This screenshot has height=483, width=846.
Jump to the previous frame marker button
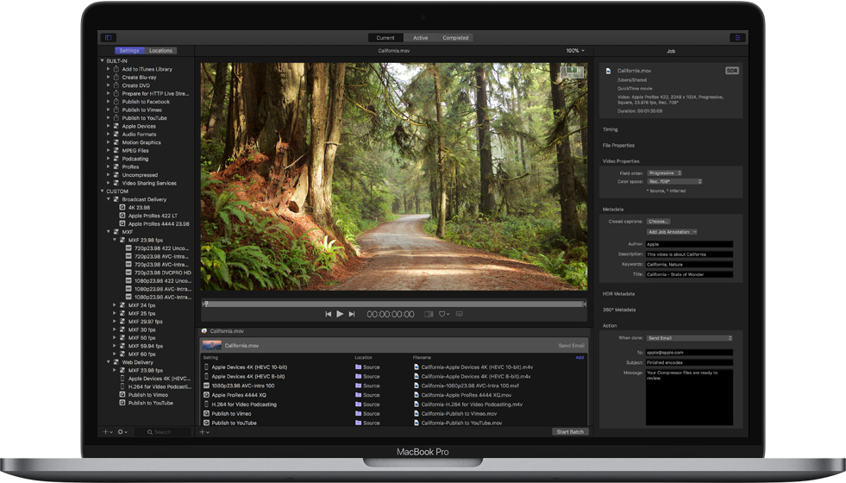coord(328,315)
